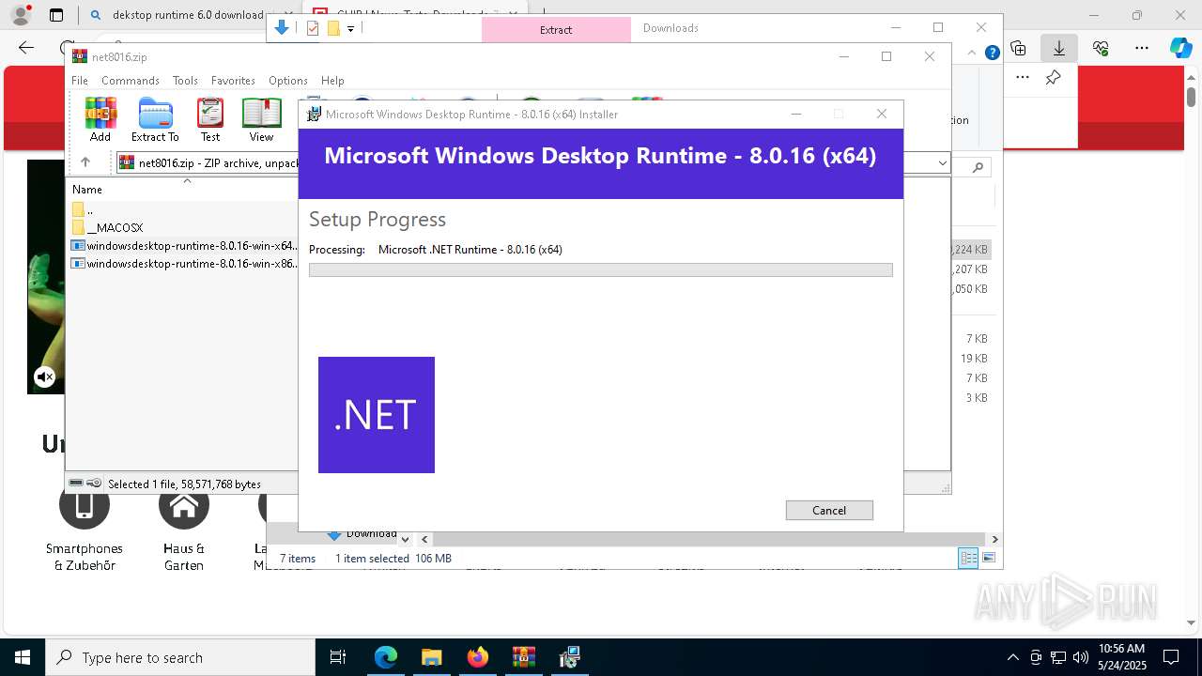
Task: Open the File menu in WinRAR
Action: point(80,81)
